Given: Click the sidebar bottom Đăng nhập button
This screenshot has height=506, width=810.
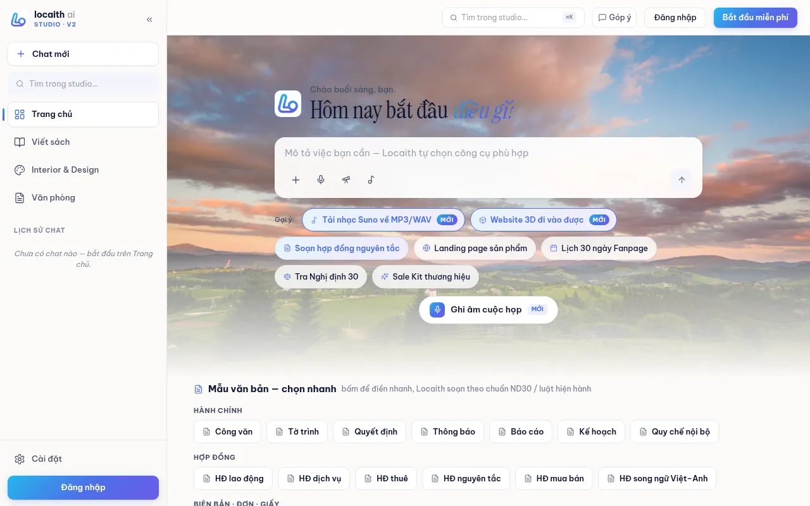Looking at the screenshot, I should pyautogui.click(x=83, y=488).
